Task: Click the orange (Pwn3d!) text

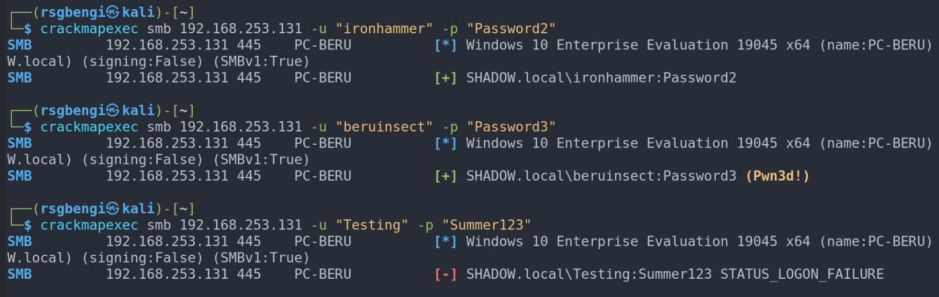Action: 777,176
